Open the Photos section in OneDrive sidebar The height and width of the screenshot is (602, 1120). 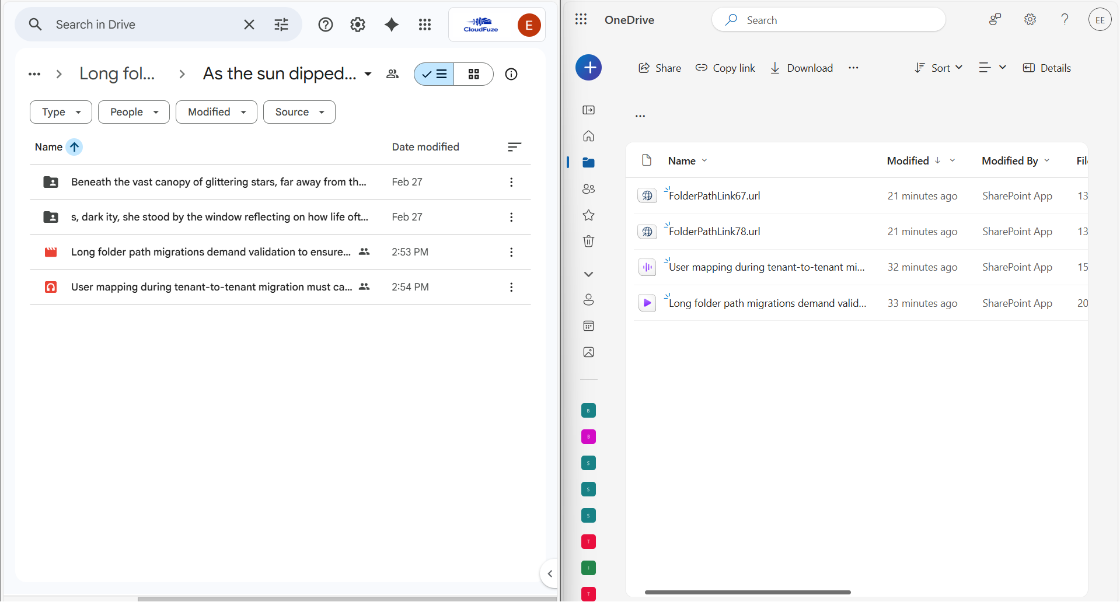(588, 352)
